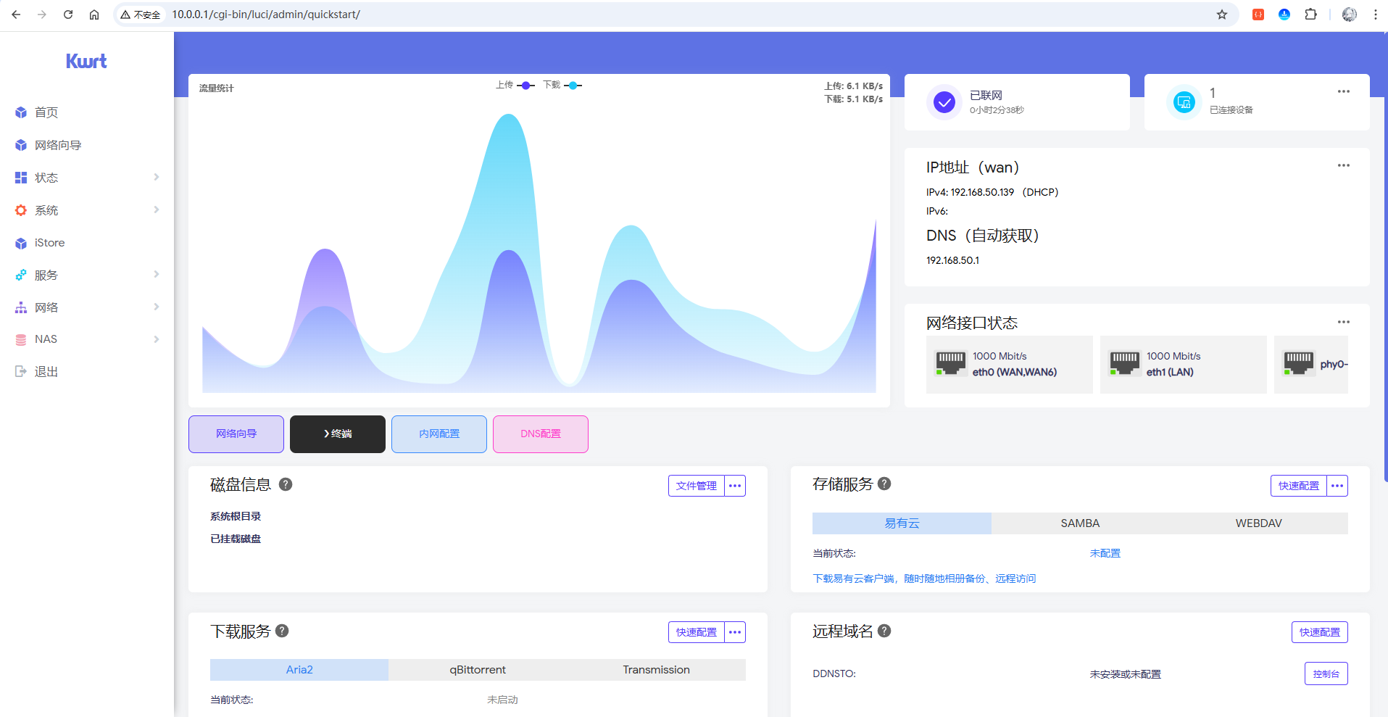Open more options for IP地址 card
This screenshot has width=1388, height=717.
pos(1343,165)
